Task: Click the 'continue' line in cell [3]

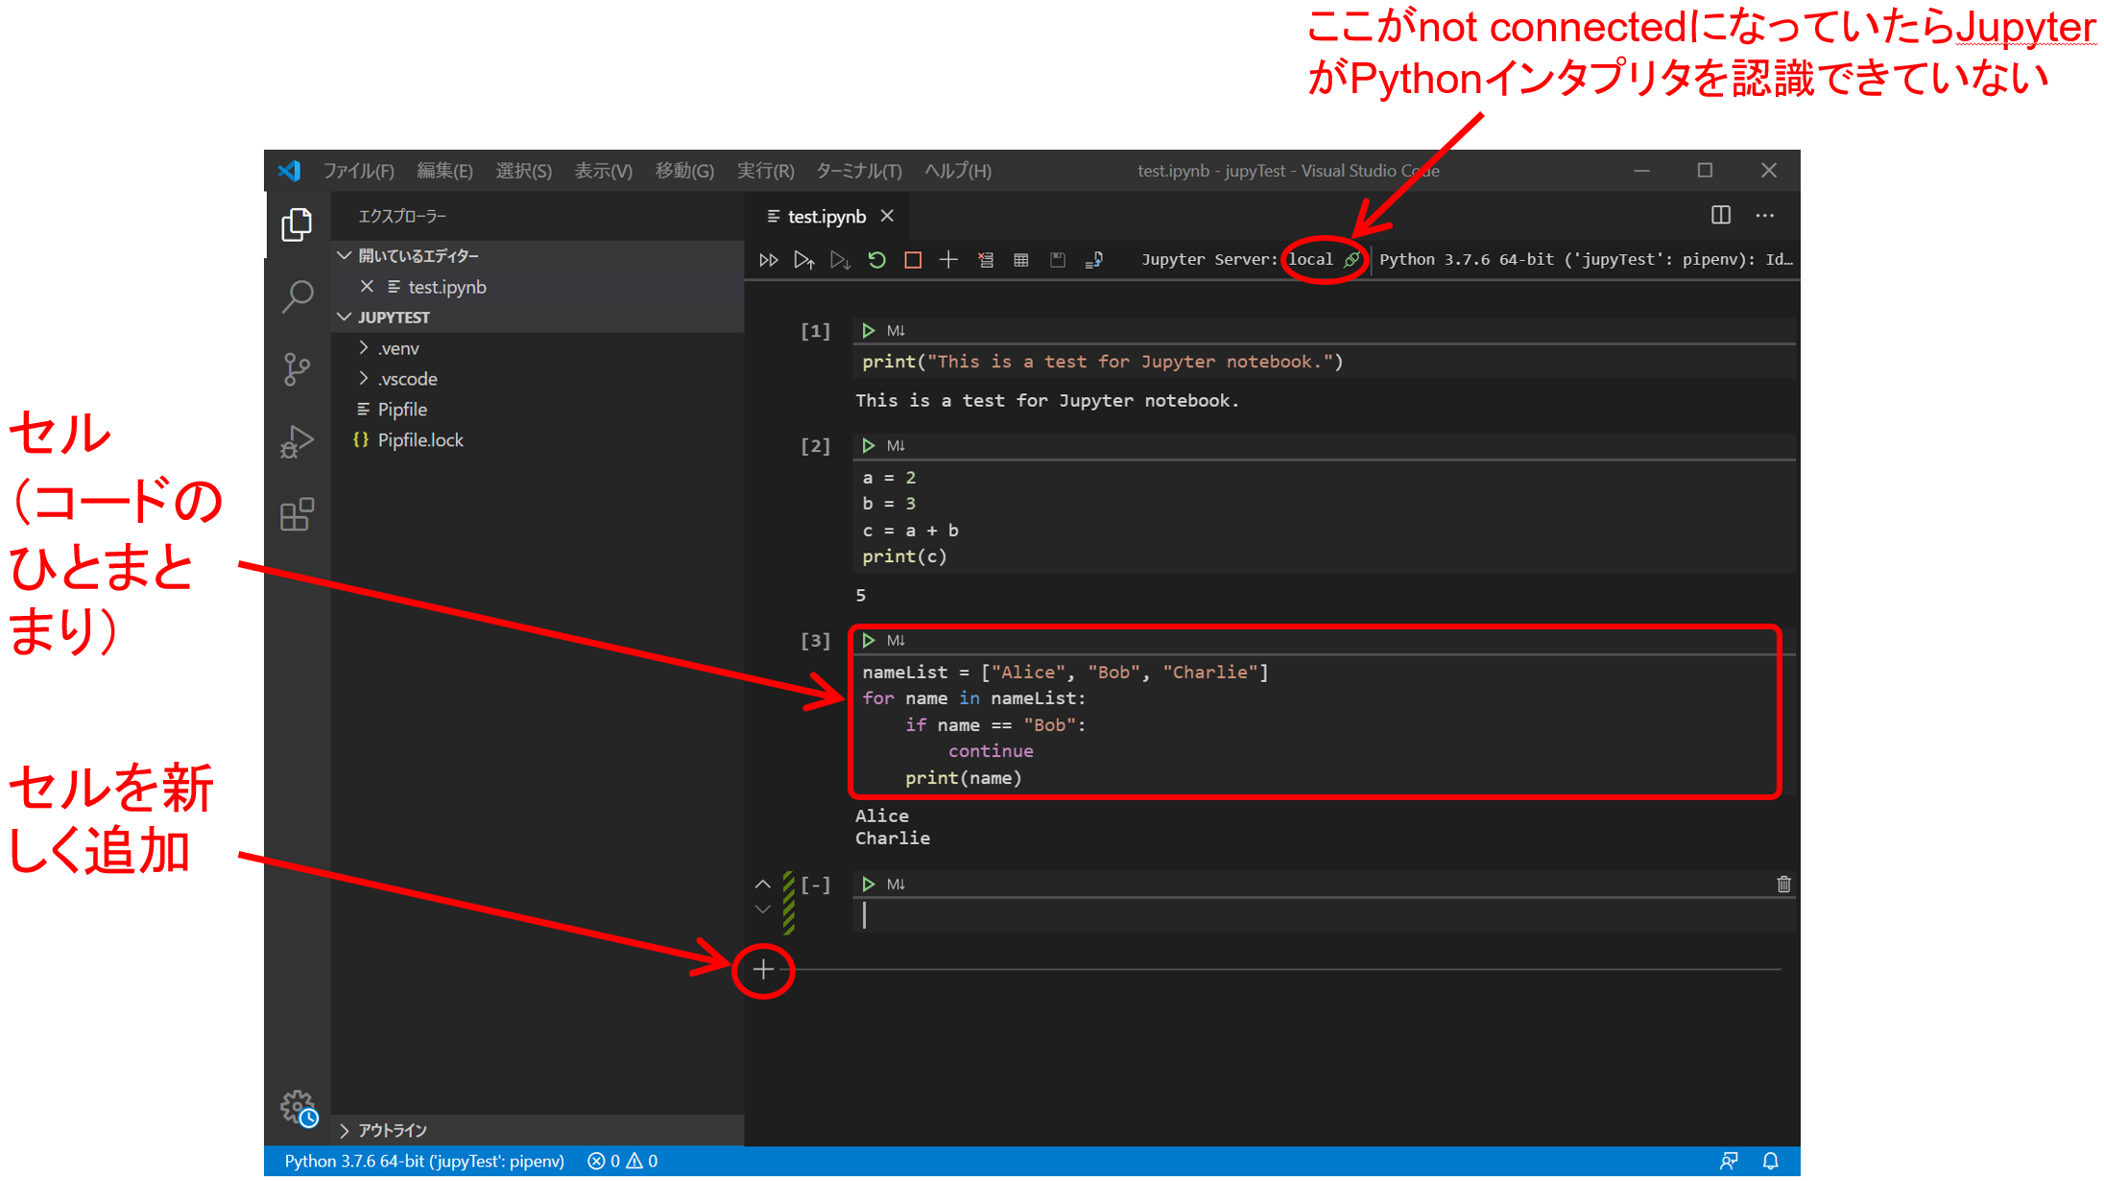Action: click(x=991, y=752)
